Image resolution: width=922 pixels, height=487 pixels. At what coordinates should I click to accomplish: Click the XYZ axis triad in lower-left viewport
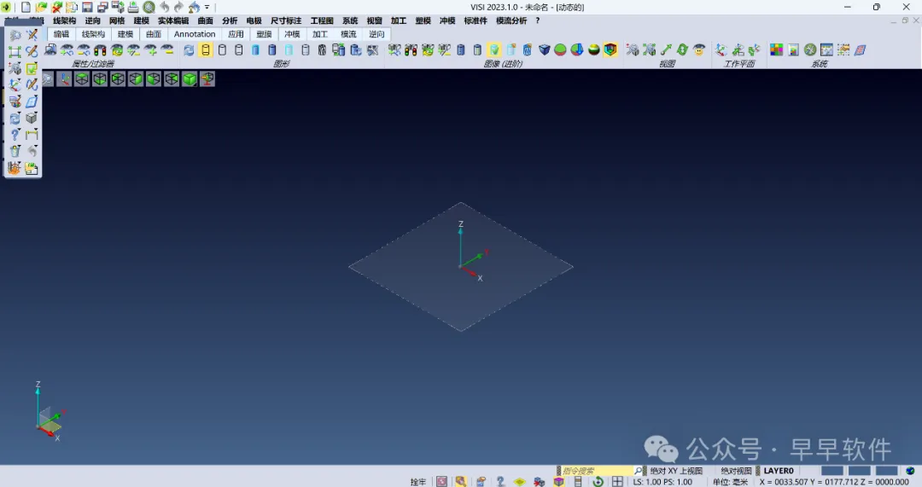tap(49, 412)
